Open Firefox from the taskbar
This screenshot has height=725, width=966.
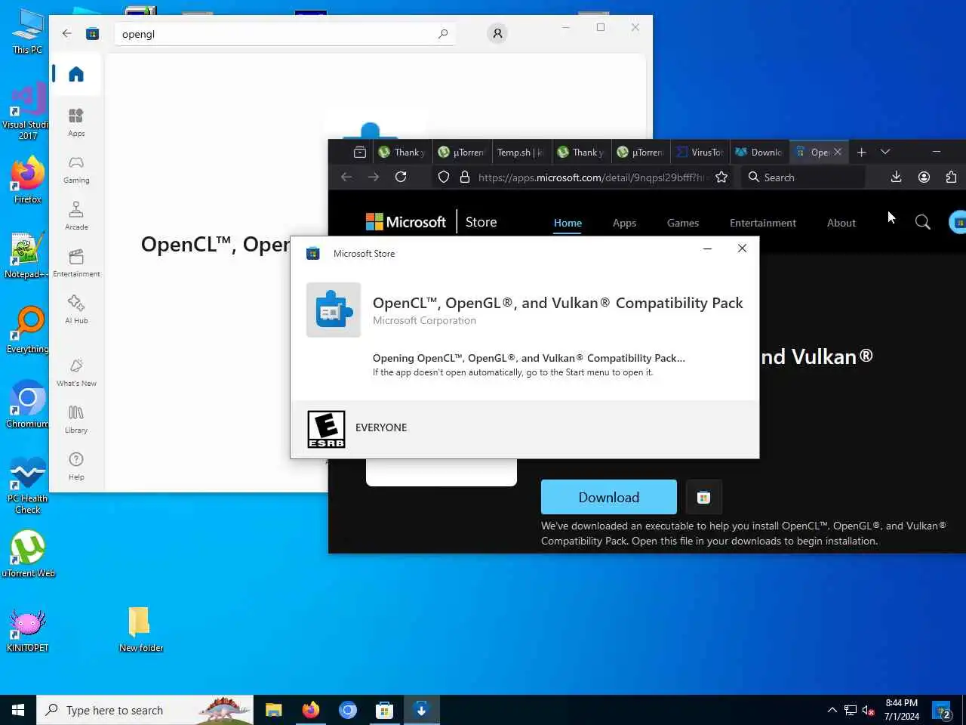coord(310,710)
